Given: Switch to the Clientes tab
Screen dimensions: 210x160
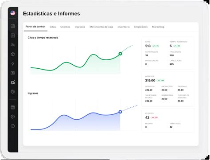Looking at the screenshot, I should click(x=65, y=27).
